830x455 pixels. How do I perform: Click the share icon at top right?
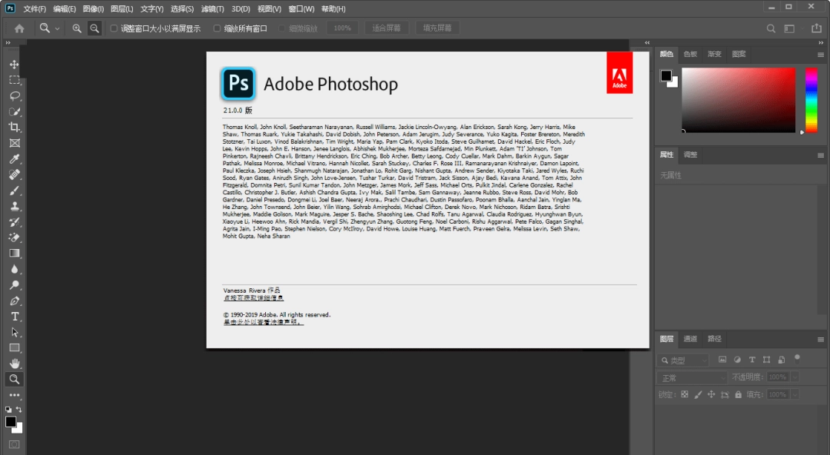[817, 28]
